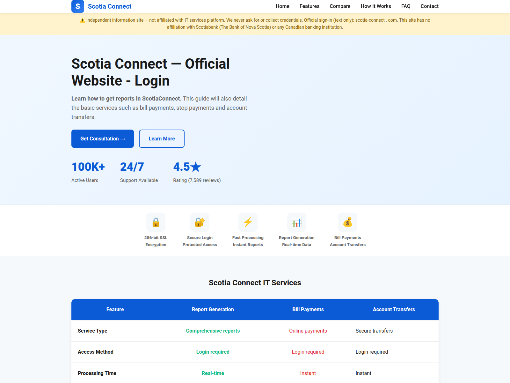Click the 256-bit SSL Encryption label
Screen dimensions: 510x383
point(156,241)
